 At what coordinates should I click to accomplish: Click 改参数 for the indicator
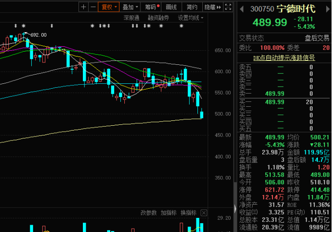pos(149,213)
